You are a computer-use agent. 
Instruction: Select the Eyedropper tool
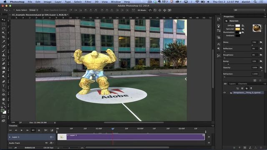pos(3,42)
